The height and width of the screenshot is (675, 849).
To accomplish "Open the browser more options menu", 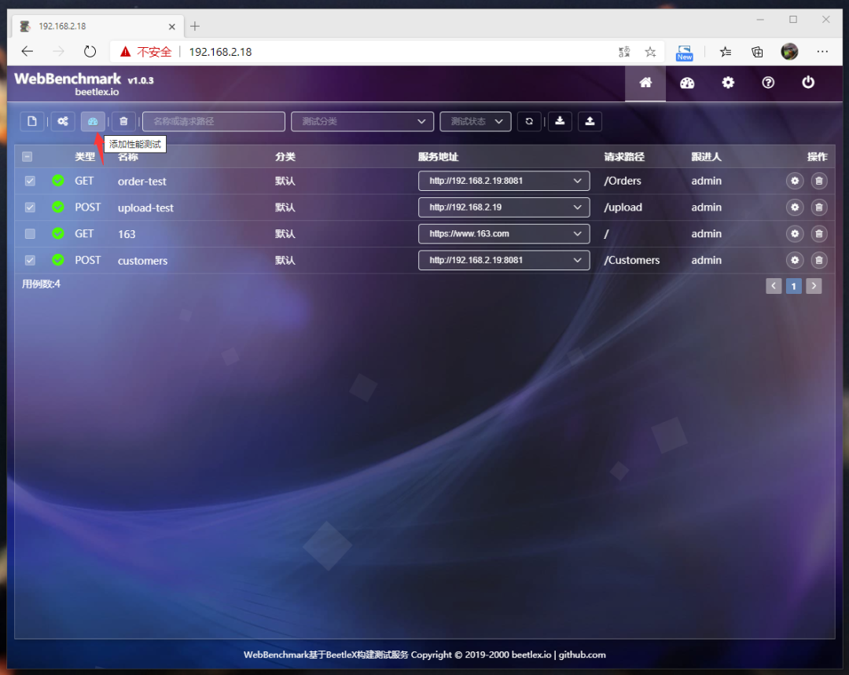I will [x=822, y=52].
